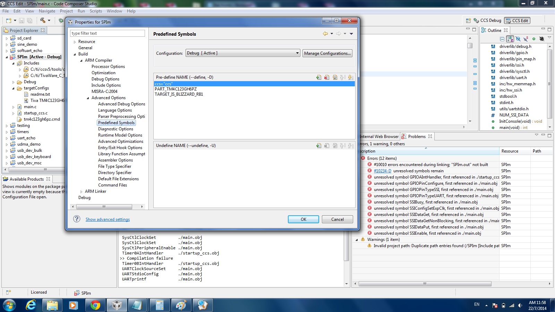This screenshot has height=312, width=555.
Task: Collapse Build node in properties tree
Action: pyautogui.click(x=75, y=54)
